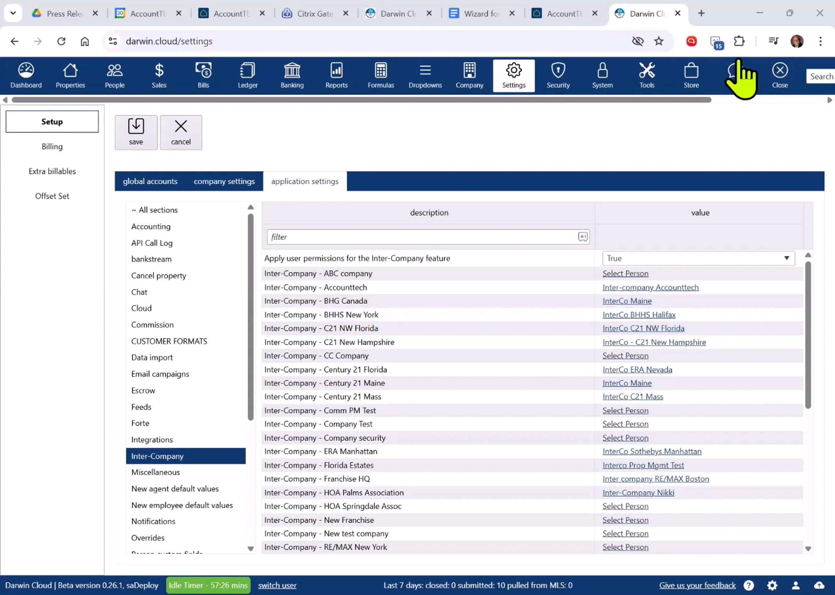This screenshot has width=835, height=595.
Task: Select the Settings gear in the toolbar
Action: coord(514,76)
